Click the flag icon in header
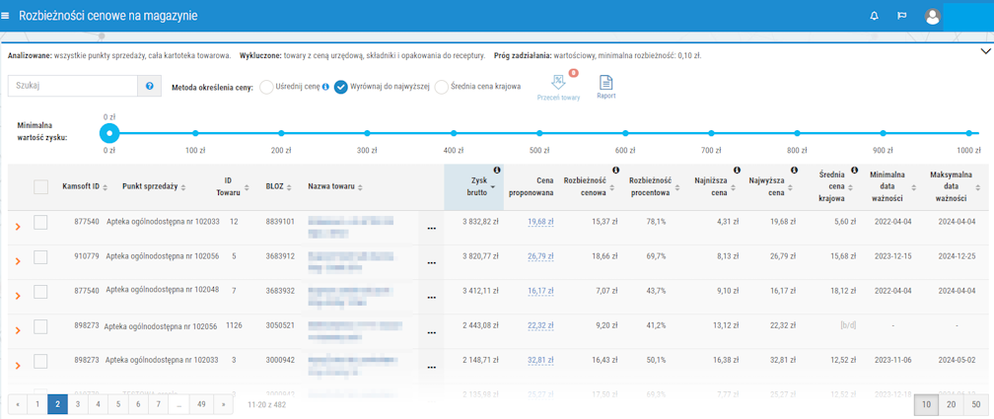 [901, 16]
